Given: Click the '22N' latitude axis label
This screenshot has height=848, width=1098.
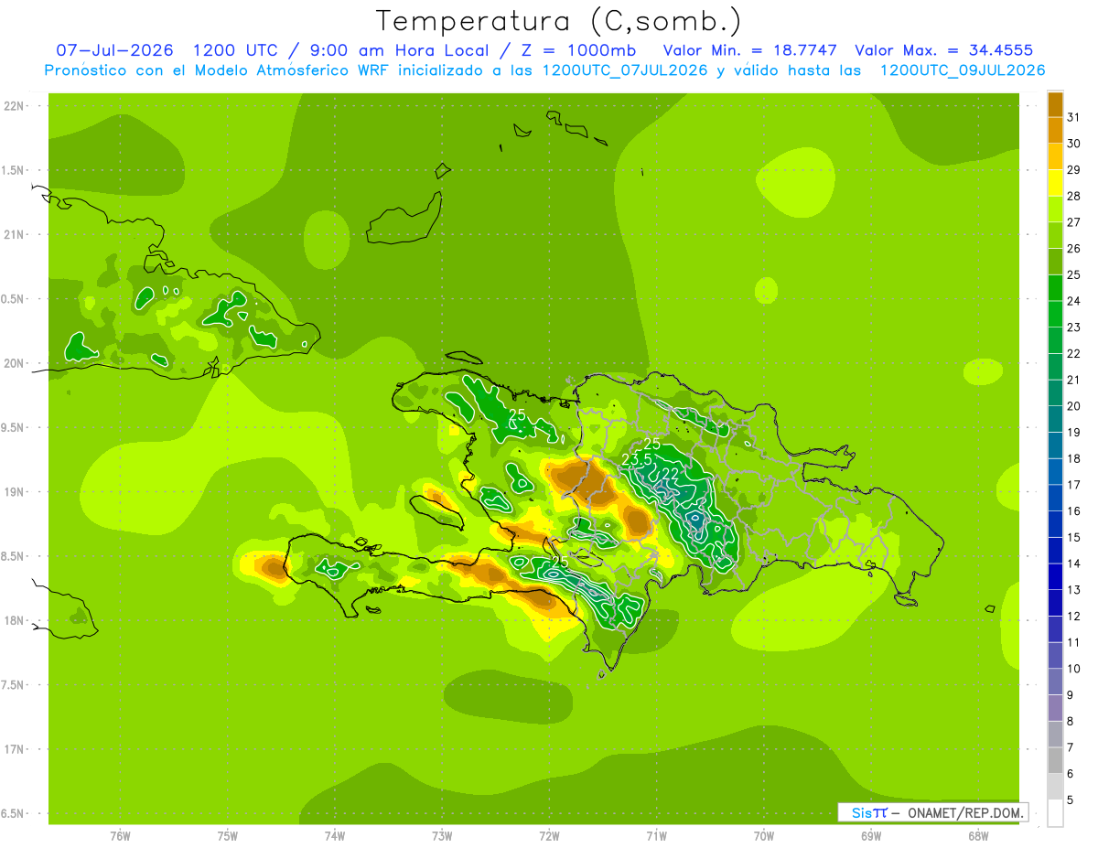Looking at the screenshot, I should click(x=15, y=106).
